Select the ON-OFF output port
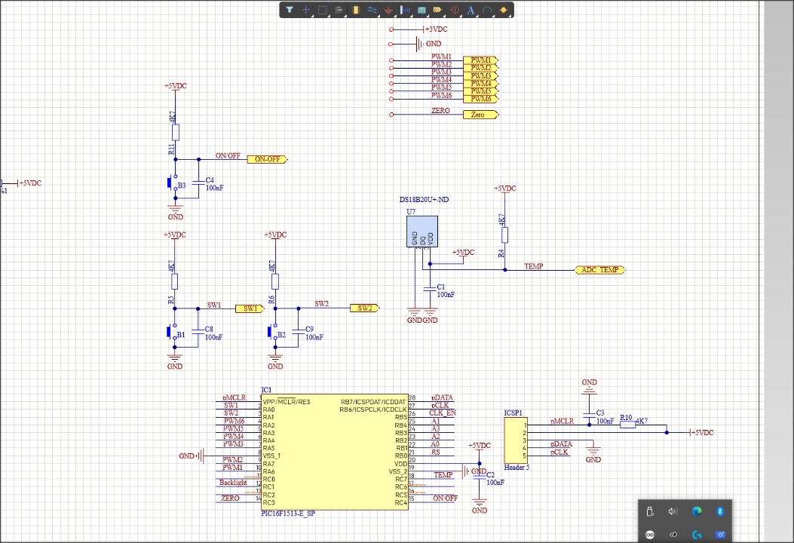794x543 pixels. (267, 160)
